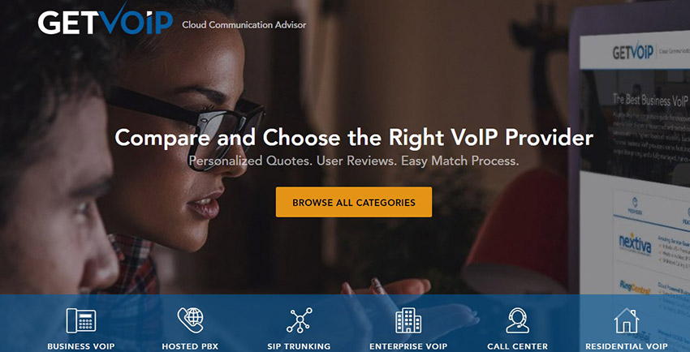Select the Residential VoIP house icon
690x352 pixels.
click(627, 320)
